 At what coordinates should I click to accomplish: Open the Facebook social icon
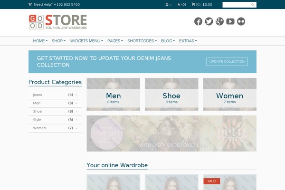click(x=198, y=21)
